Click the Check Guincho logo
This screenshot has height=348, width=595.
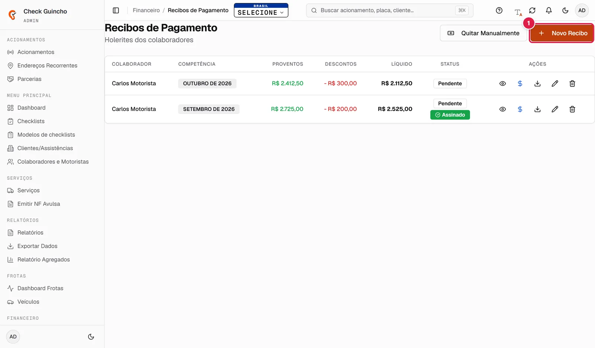(12, 15)
